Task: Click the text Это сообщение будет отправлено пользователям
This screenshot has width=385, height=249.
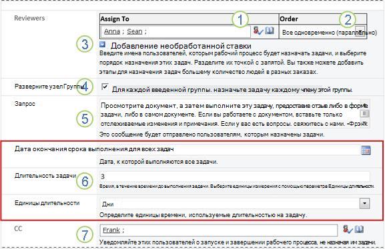Action: click(212, 134)
